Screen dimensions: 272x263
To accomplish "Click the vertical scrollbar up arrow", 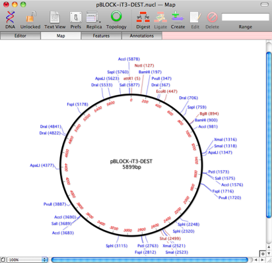I will [x=269, y=247].
